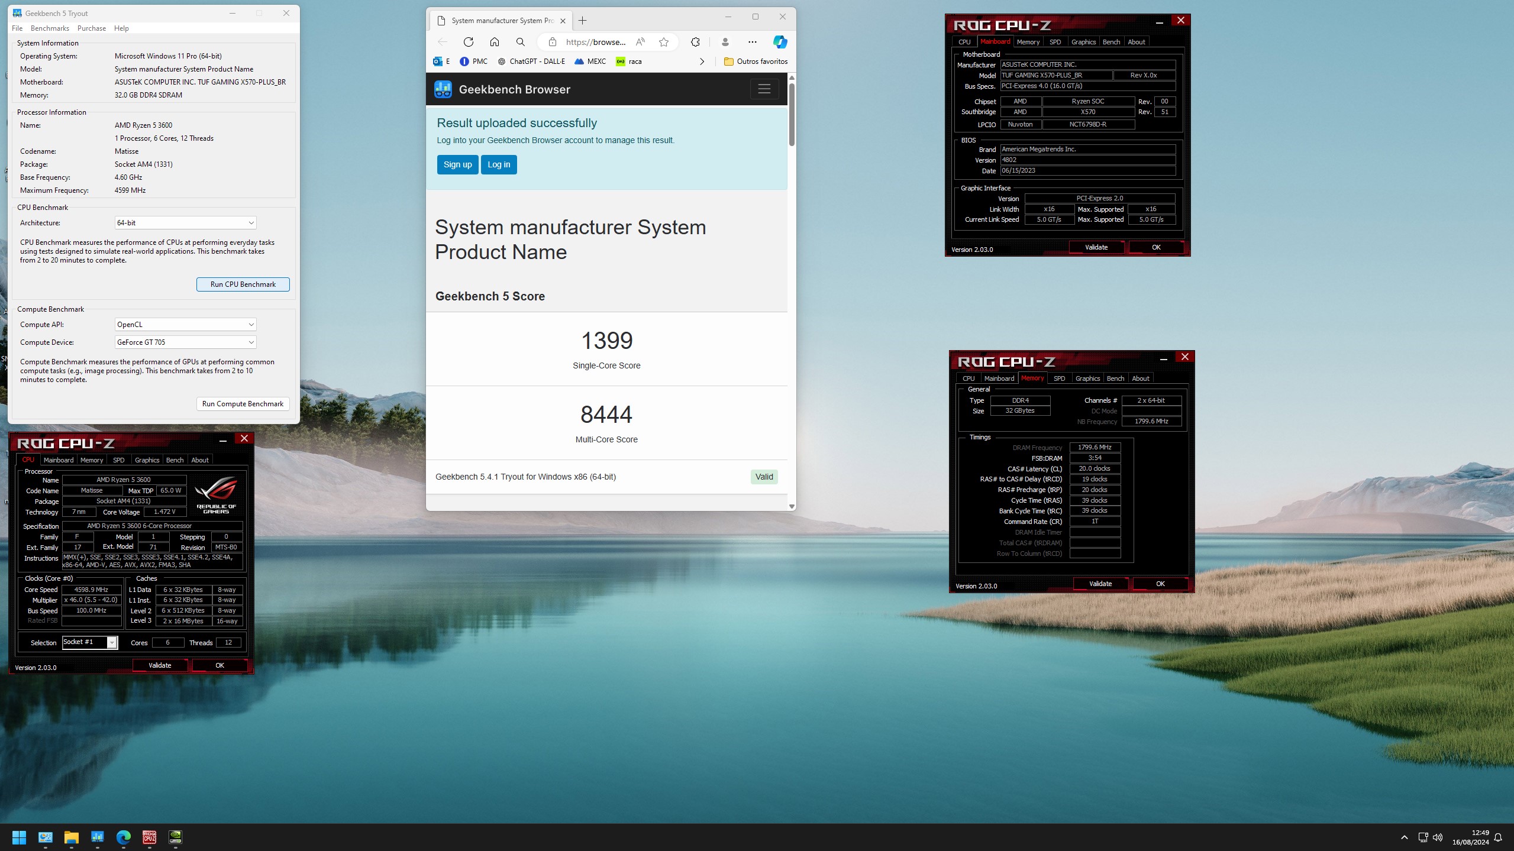Screen dimensions: 1514x851
Task: Open Geekbench taskbar icon
Action: click(98, 837)
